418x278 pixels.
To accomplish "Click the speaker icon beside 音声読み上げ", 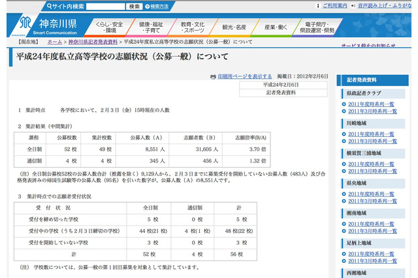I will point(353,6).
